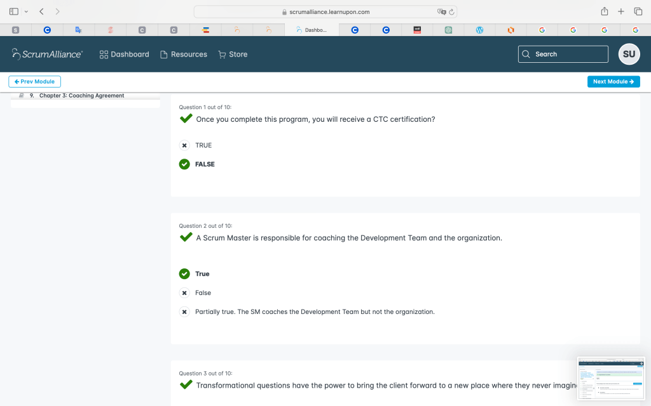Open the Resources menu item

[183, 55]
